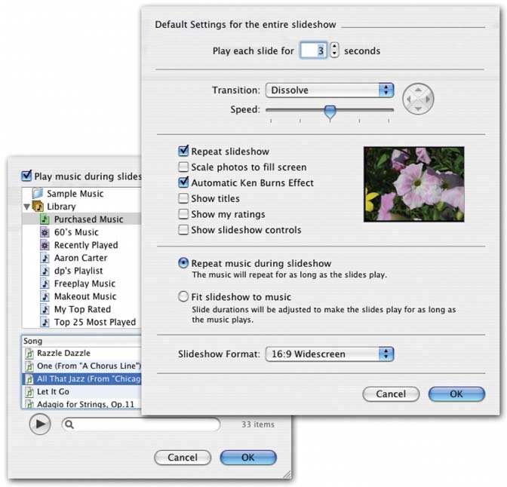Image resolution: width=507 pixels, height=487 pixels.
Task: Click the Top 25 Most Played playlist icon
Action: (45, 322)
